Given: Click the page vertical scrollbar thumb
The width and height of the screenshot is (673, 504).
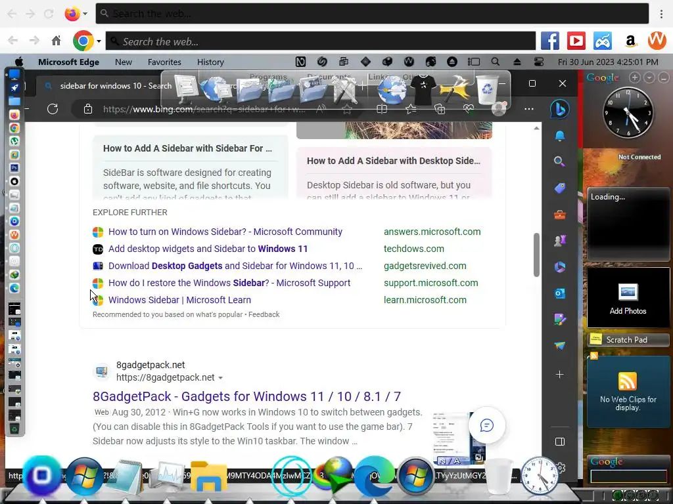Looking at the screenshot, I should click(x=536, y=255).
